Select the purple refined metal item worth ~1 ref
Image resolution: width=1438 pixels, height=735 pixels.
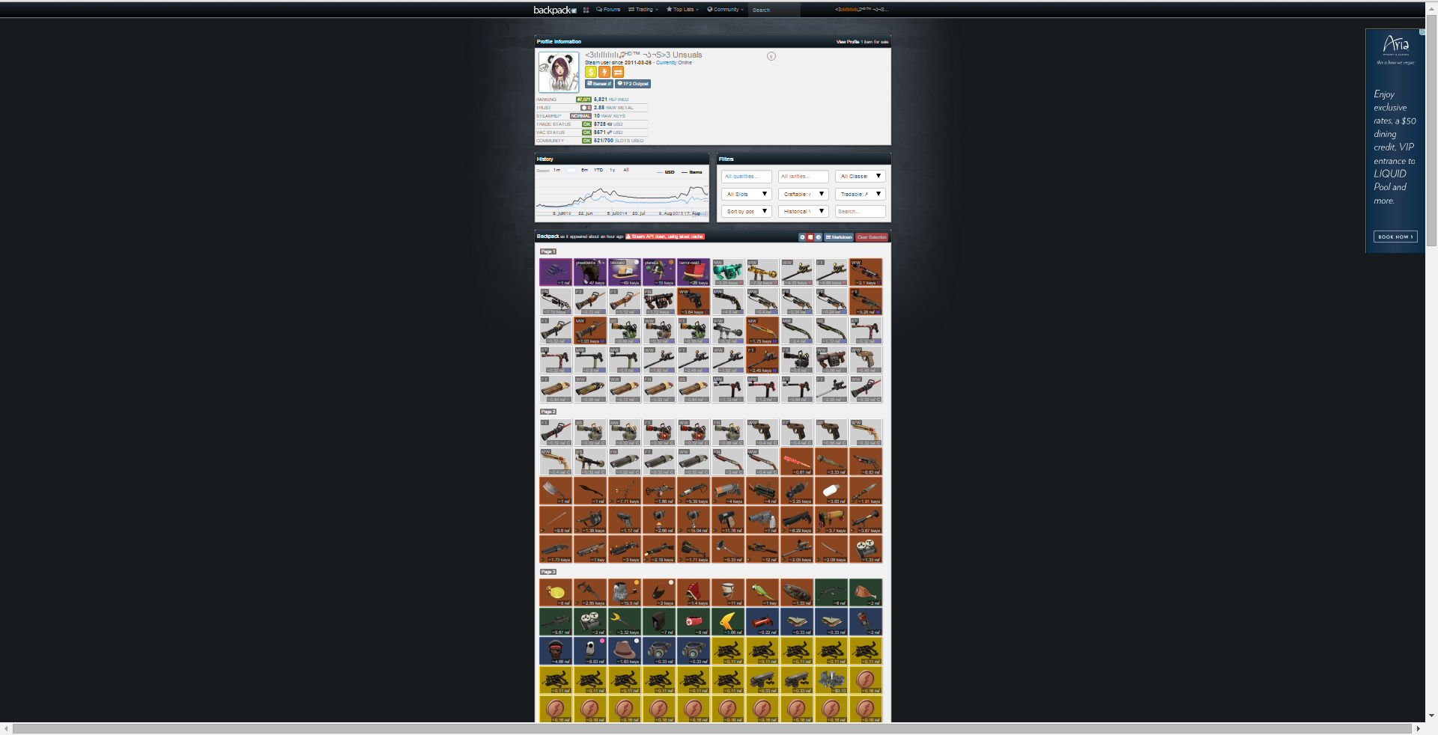tap(556, 272)
